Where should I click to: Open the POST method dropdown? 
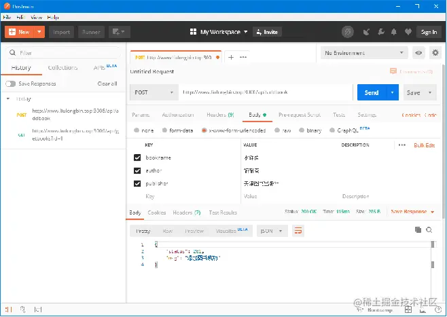[154, 92]
